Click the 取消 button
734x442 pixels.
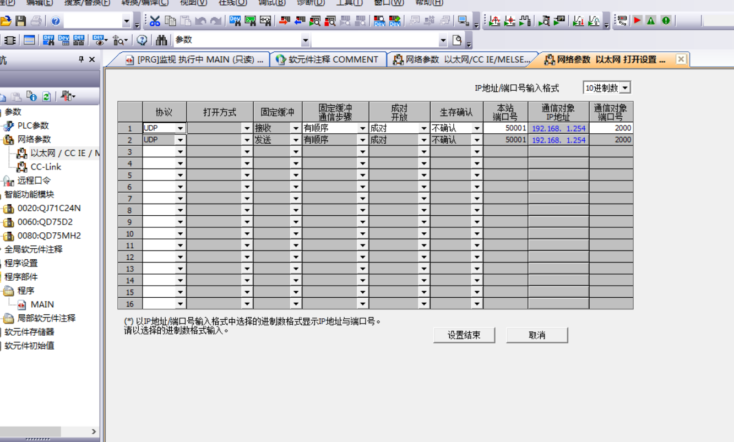pos(536,335)
